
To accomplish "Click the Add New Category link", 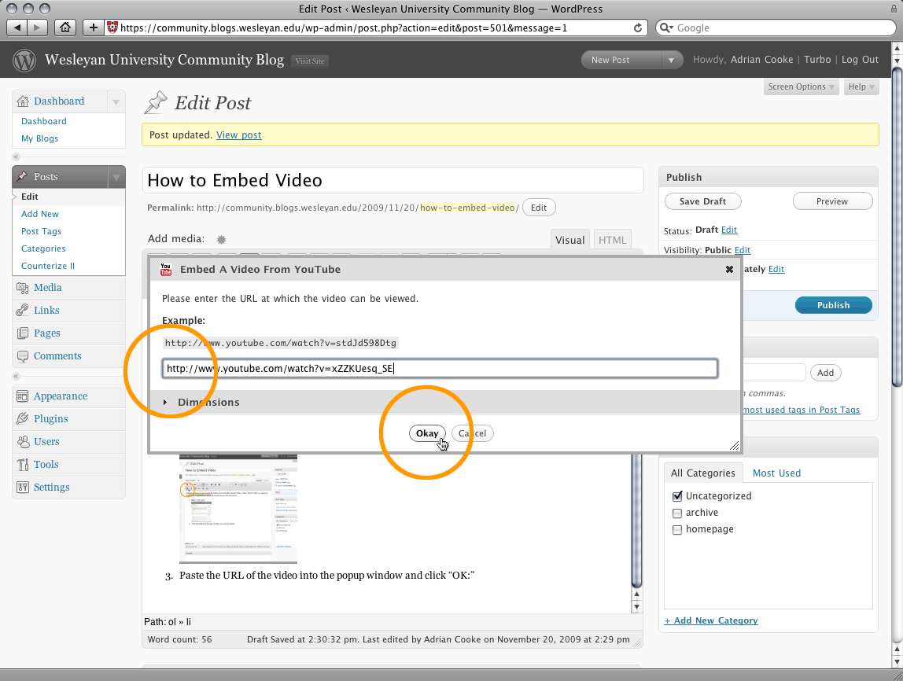I will 711,620.
